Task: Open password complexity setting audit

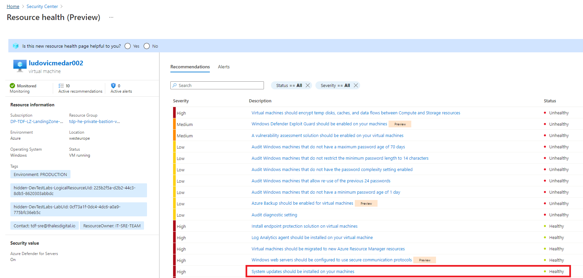Action: click(332, 169)
